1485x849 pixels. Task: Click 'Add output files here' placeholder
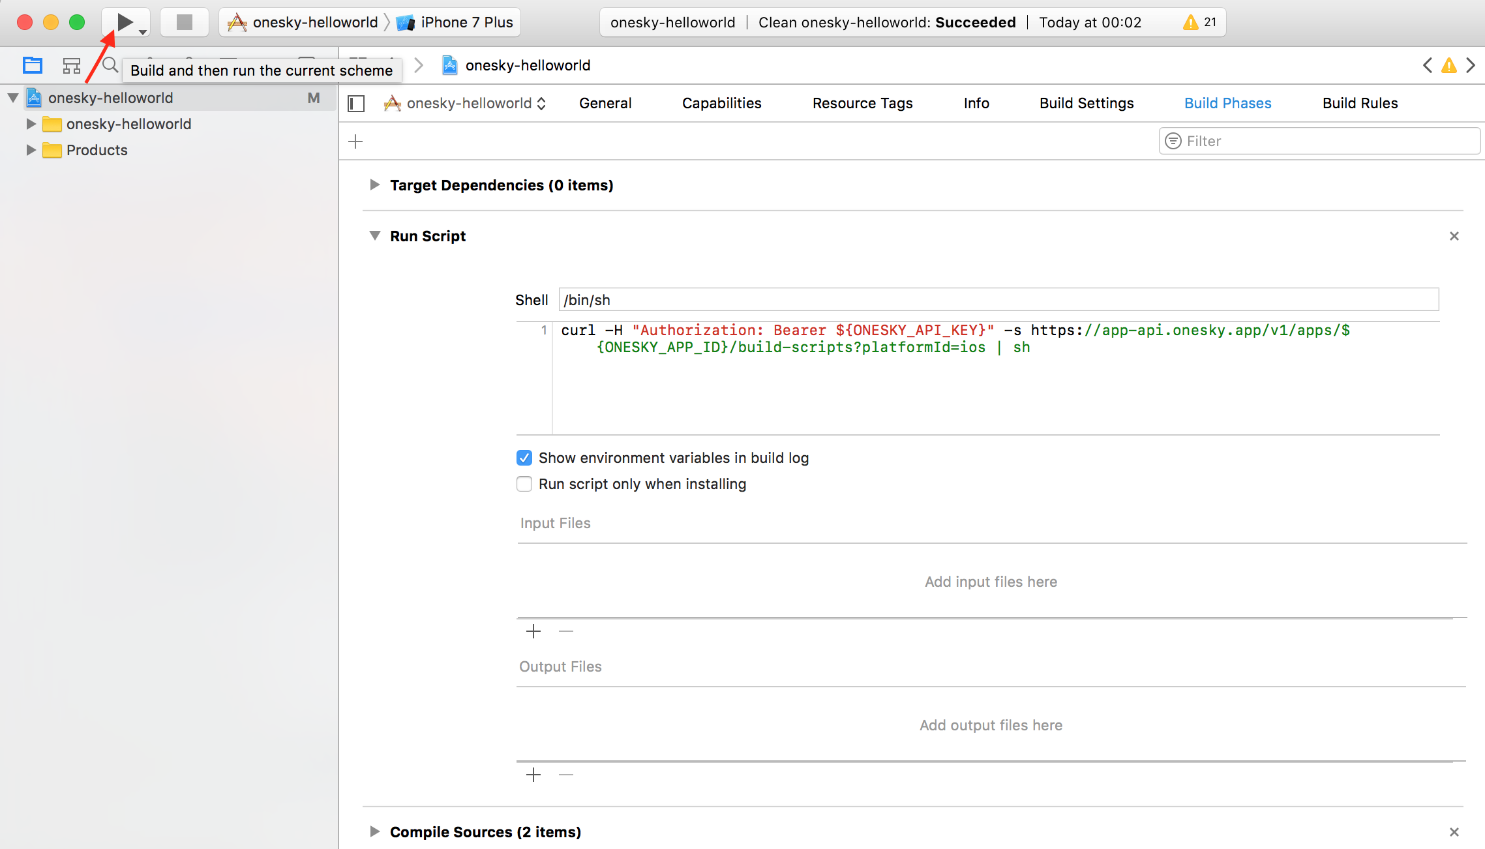tap(991, 725)
